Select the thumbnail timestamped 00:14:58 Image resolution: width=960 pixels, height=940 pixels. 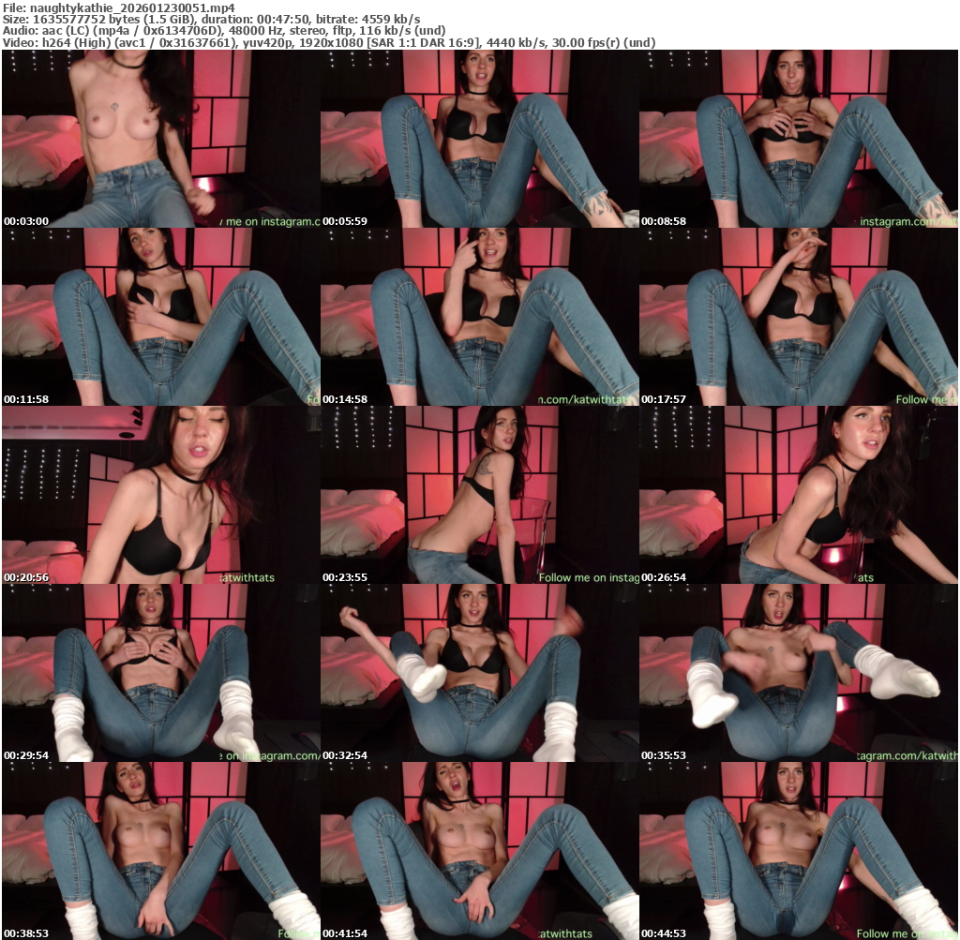coord(479,317)
